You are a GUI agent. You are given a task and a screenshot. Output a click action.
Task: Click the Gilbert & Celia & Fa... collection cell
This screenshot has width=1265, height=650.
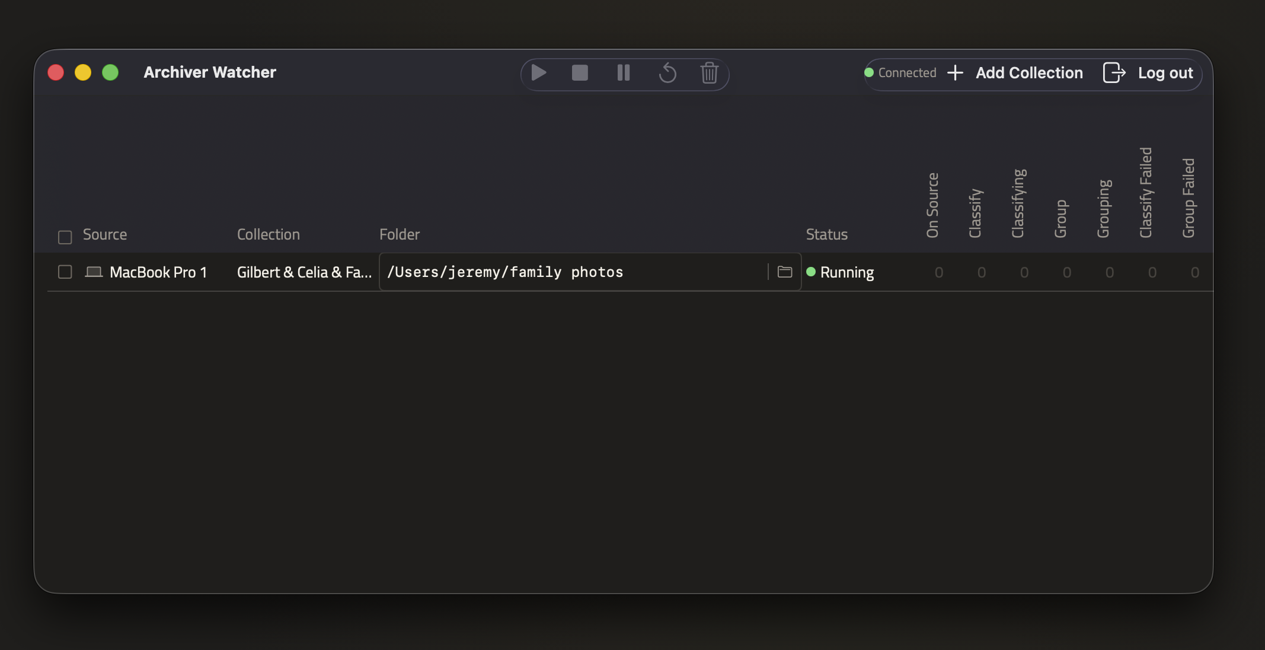pyautogui.click(x=304, y=272)
